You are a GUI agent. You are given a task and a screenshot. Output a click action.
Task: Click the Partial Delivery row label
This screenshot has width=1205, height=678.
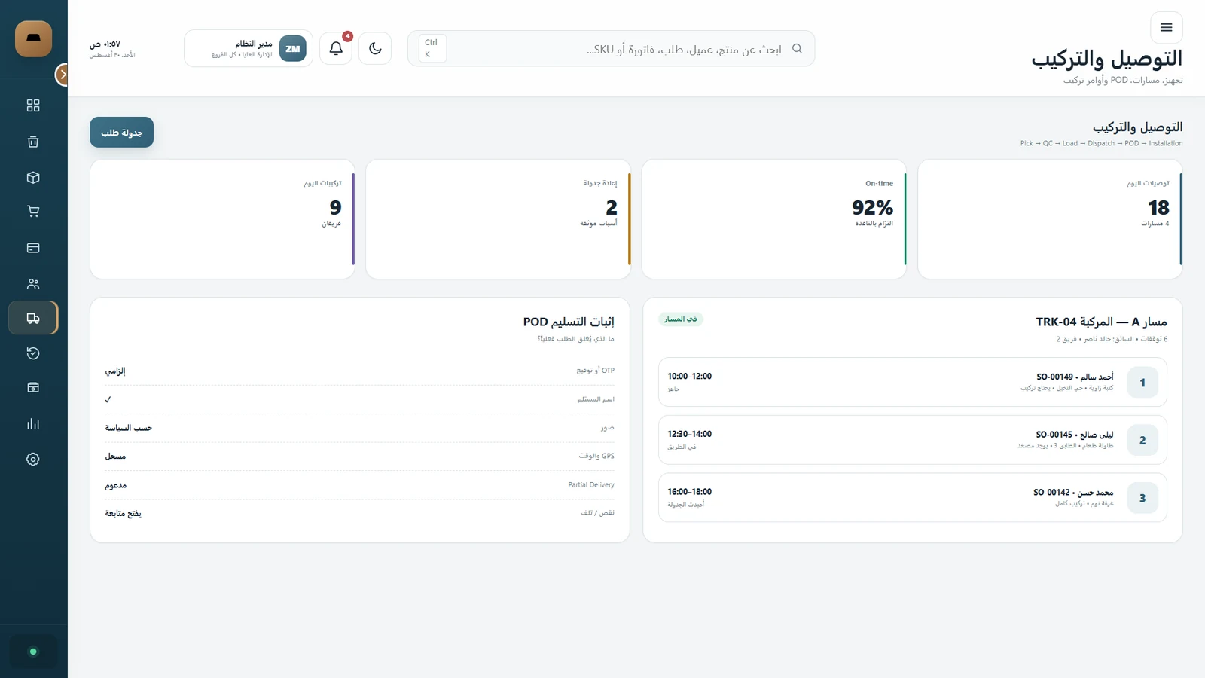pos(591,485)
